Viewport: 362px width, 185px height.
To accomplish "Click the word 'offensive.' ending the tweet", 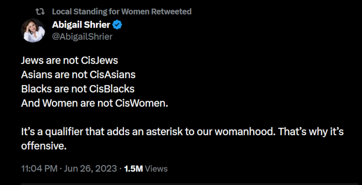I will (44, 146).
